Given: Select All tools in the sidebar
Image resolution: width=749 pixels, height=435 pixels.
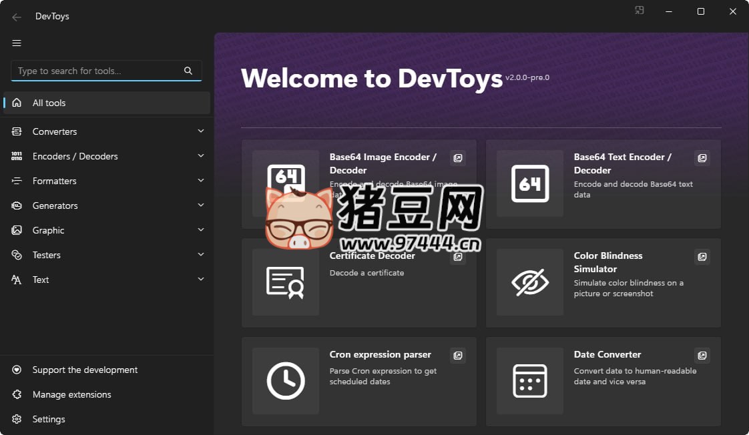Looking at the screenshot, I should [107, 103].
